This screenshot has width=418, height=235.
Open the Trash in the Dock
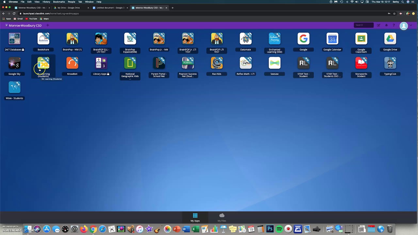coord(390,229)
